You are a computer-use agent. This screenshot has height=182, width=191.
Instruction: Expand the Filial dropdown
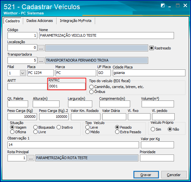(23, 73)
